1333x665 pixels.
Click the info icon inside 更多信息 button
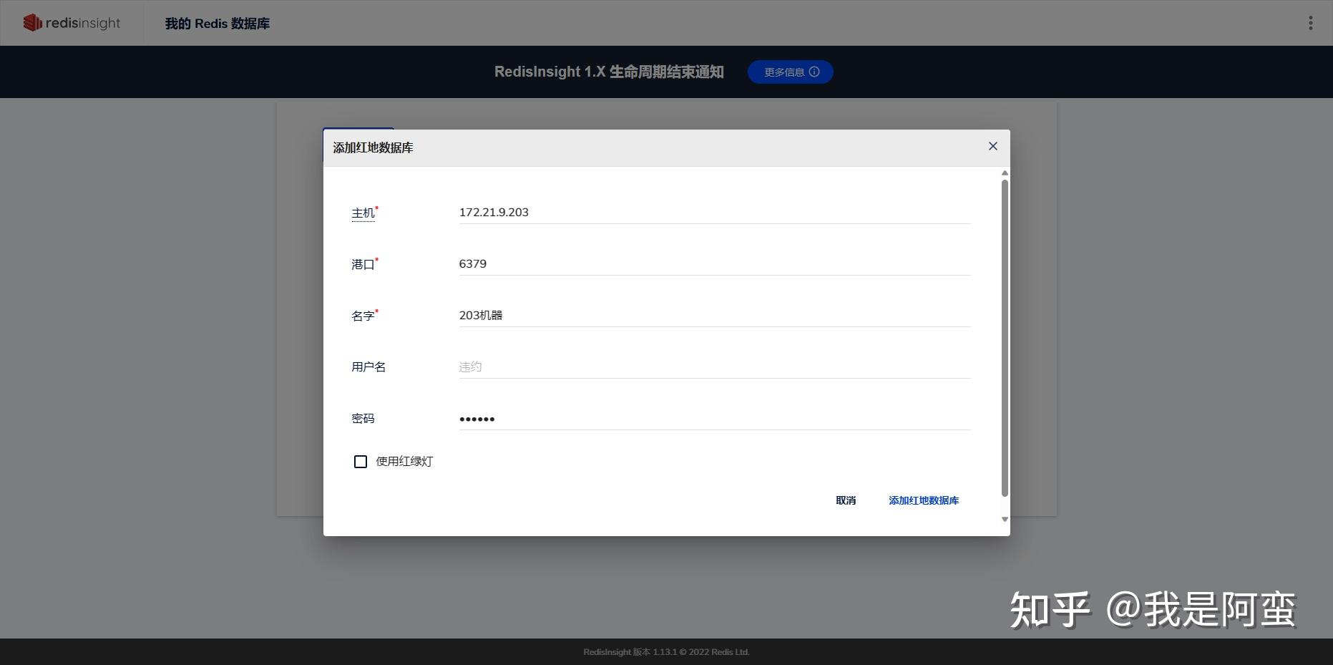[x=816, y=72]
